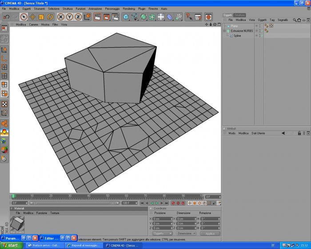The image size is (311, 249).
Task: Select the Move tool in the toolbar
Action: [x=32, y=17]
